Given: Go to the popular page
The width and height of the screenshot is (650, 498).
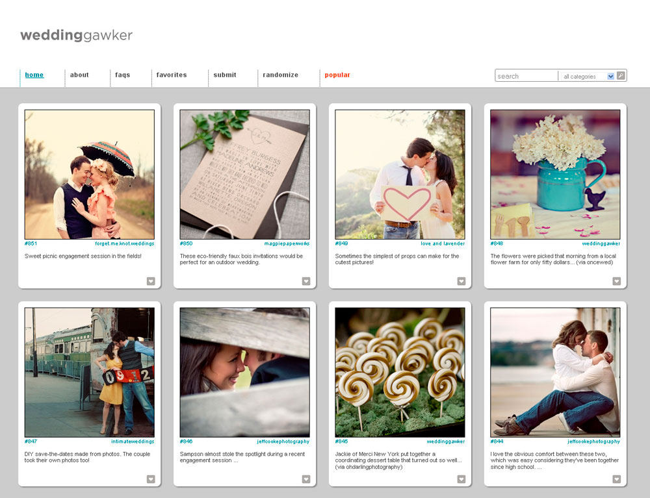Looking at the screenshot, I should [337, 75].
